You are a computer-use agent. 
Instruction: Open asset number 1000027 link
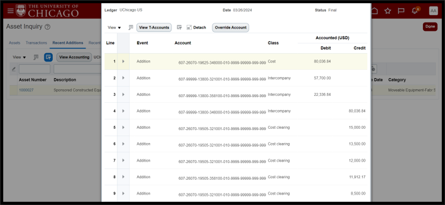26,90
